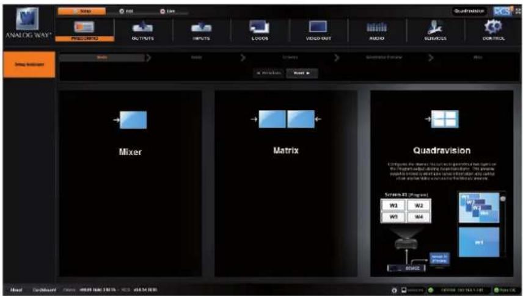Click the device icon in status bar
The height and width of the screenshot is (296, 523).
click(404, 290)
